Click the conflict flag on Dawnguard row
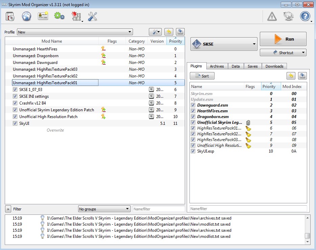Viewport: 316px width, 250px height. [x=104, y=63]
